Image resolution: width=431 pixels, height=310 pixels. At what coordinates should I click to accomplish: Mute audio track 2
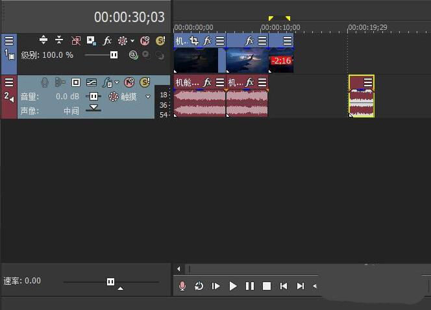129,82
